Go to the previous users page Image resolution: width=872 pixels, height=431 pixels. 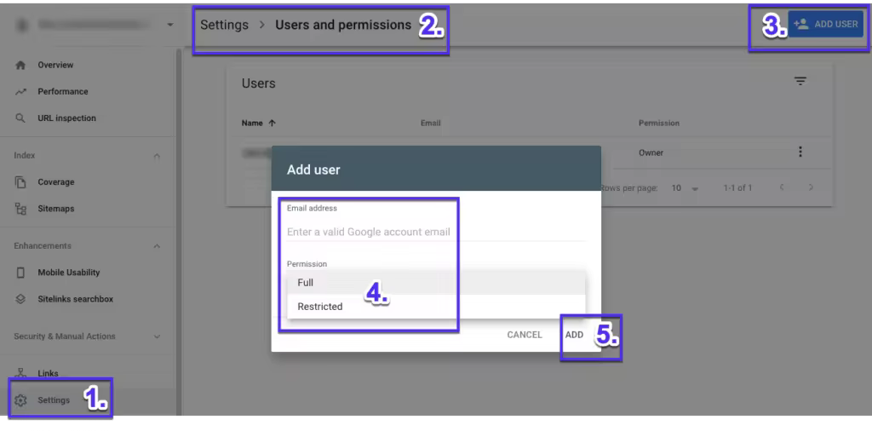(782, 188)
